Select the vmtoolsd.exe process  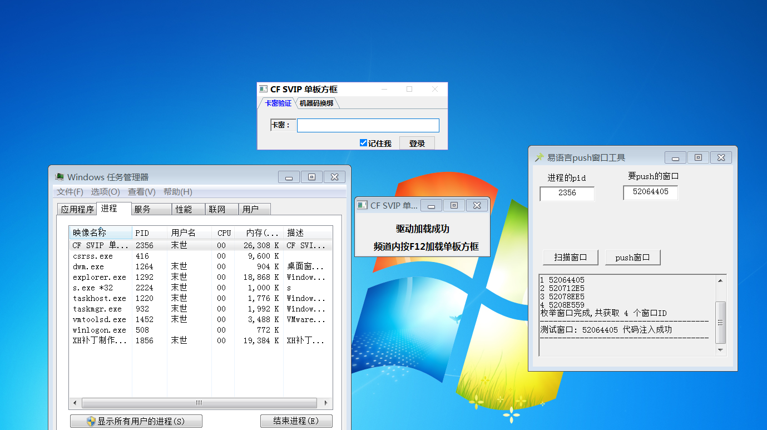100,320
